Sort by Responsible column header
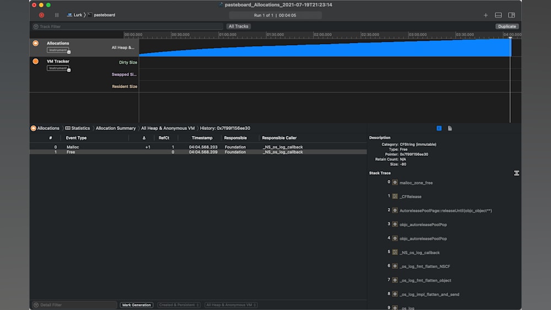Image resolution: width=551 pixels, height=310 pixels. point(235,138)
